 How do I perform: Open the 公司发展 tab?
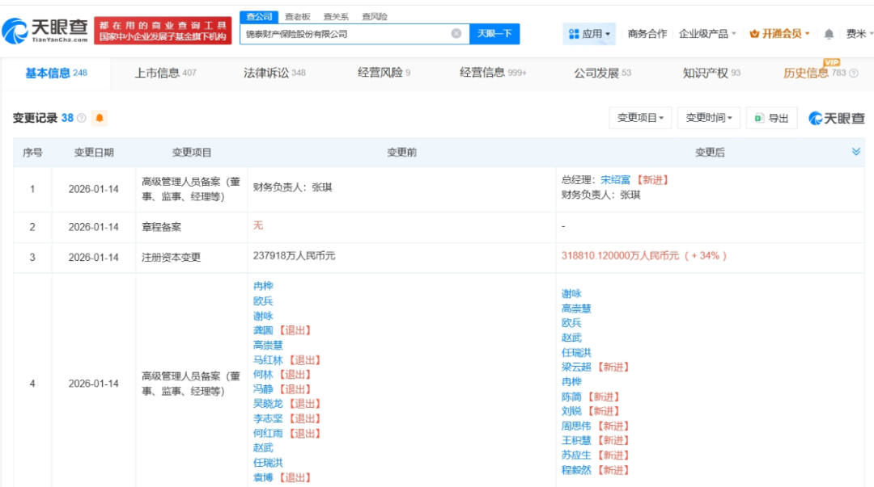602,73
